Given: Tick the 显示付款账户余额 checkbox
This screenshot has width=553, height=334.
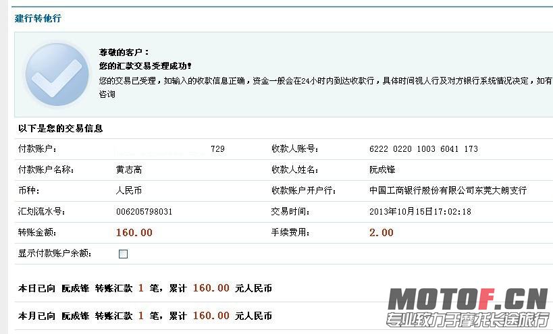Looking at the screenshot, I should coord(123,254).
